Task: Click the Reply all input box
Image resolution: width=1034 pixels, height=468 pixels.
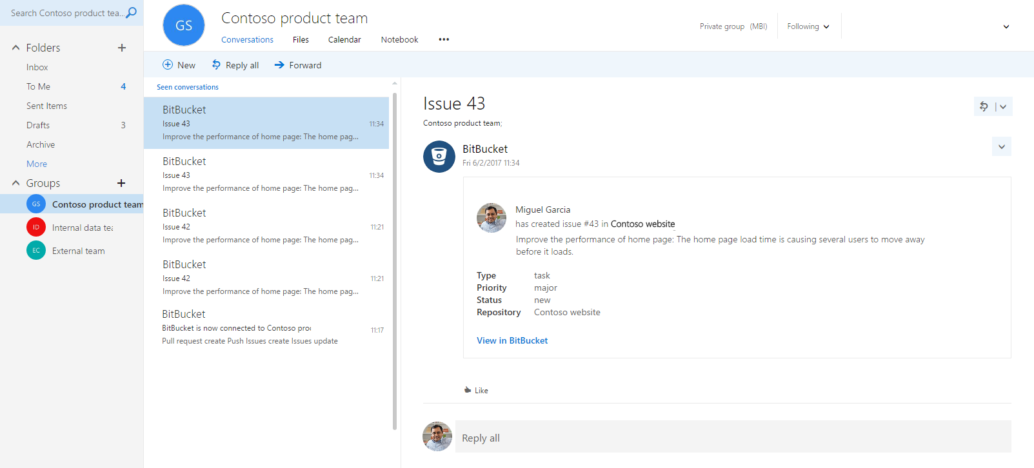Action: pyautogui.click(x=733, y=436)
